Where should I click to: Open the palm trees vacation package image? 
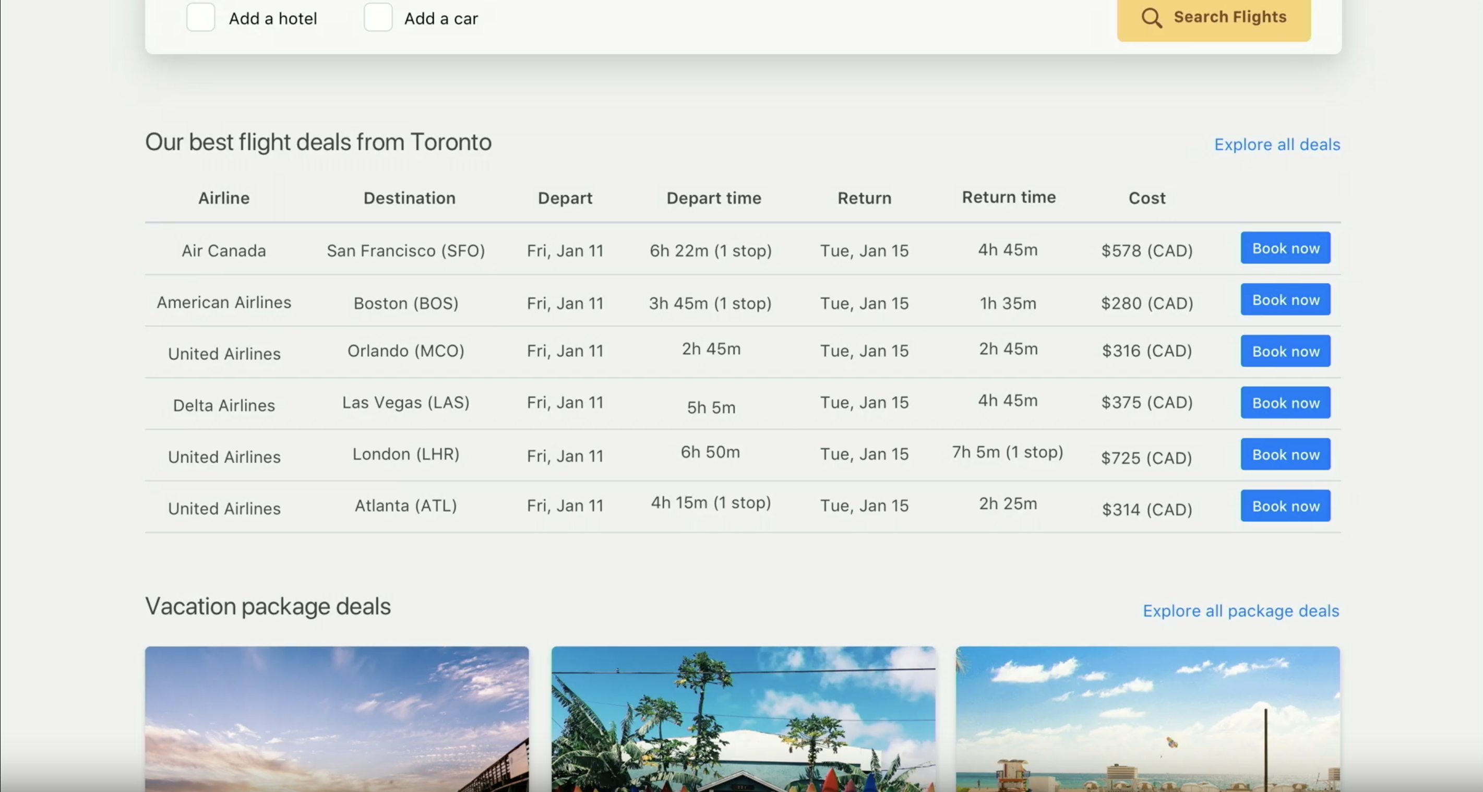coord(743,718)
